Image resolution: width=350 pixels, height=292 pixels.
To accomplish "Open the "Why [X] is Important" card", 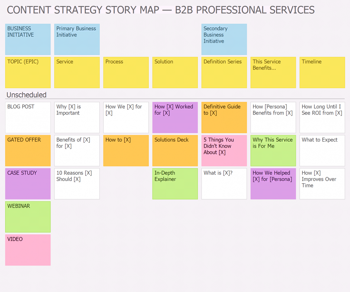I will coord(77,117).
